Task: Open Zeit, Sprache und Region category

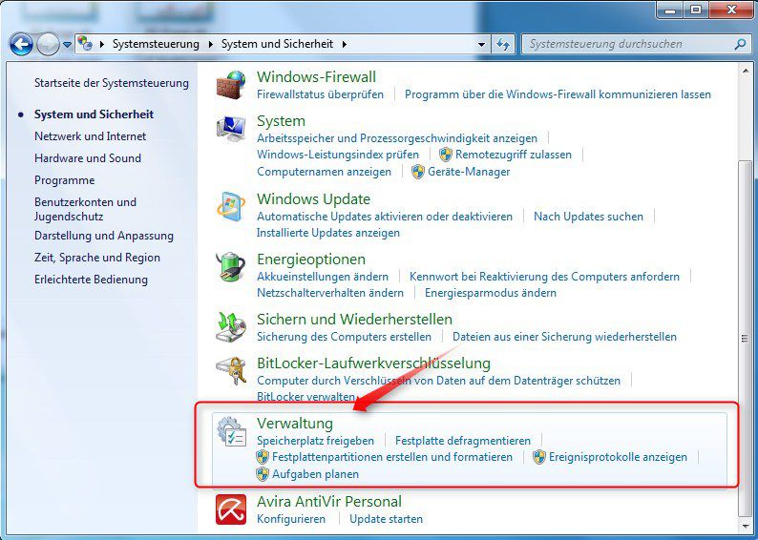Action: click(96, 258)
